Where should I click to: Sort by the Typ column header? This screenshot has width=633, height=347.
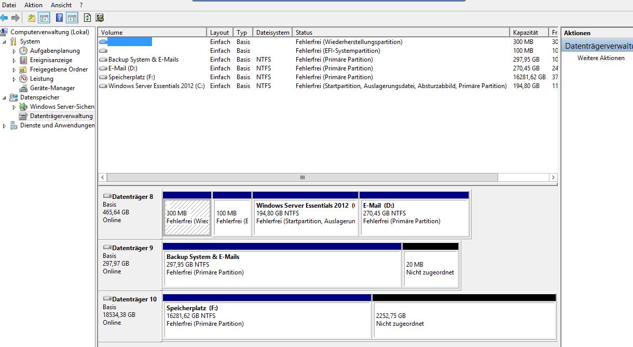click(243, 33)
